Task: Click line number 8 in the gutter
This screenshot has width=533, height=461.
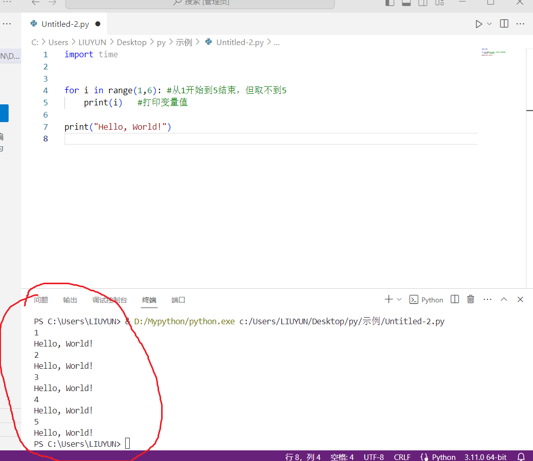Action: pyautogui.click(x=46, y=139)
